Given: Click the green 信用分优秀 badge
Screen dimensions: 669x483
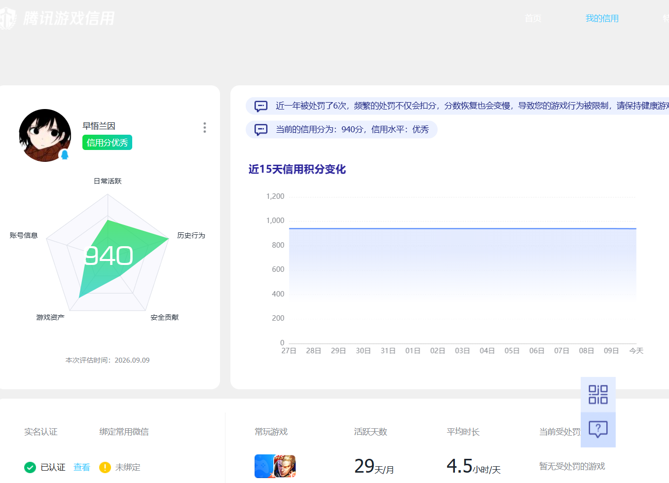Looking at the screenshot, I should (107, 143).
